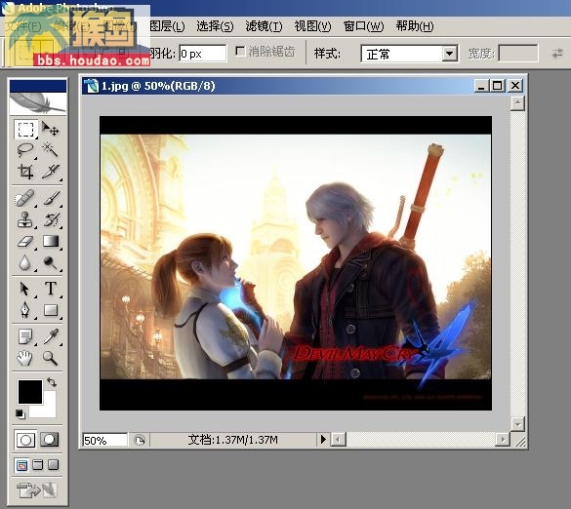Reset default foreground and background colors
This screenshot has height=509, width=571.
[20, 413]
